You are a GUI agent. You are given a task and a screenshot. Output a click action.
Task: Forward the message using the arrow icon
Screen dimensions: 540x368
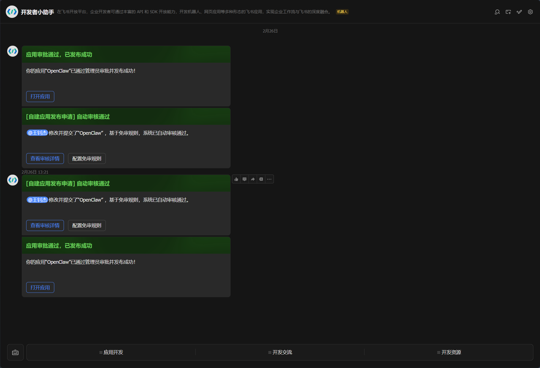click(253, 179)
